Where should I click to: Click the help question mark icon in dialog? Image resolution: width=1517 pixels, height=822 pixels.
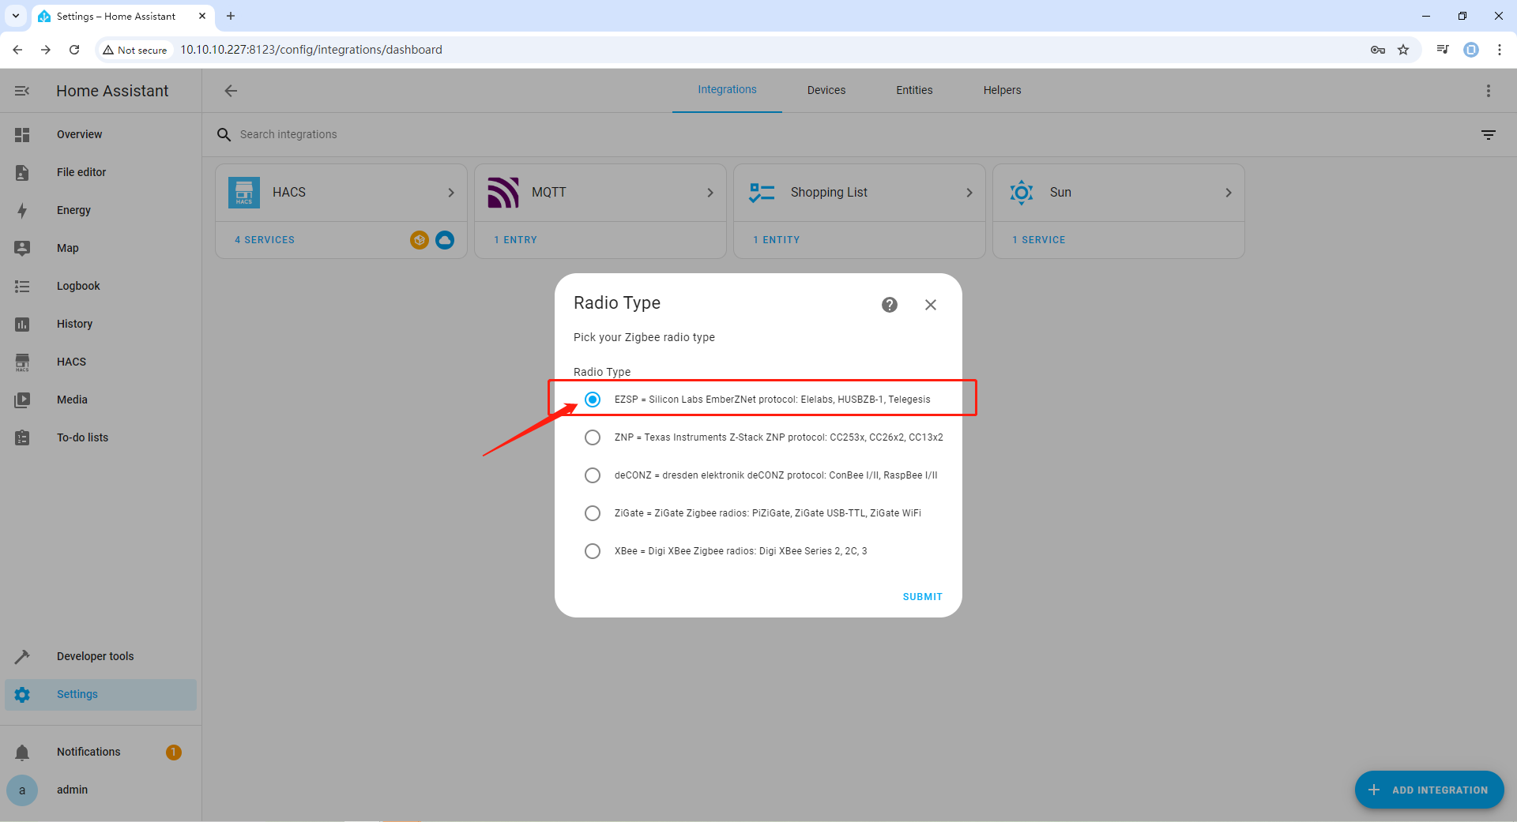click(889, 305)
